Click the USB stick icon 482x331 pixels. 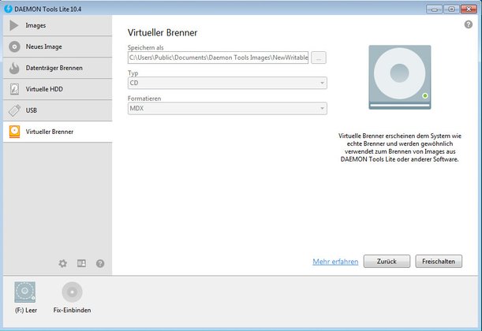[14, 110]
